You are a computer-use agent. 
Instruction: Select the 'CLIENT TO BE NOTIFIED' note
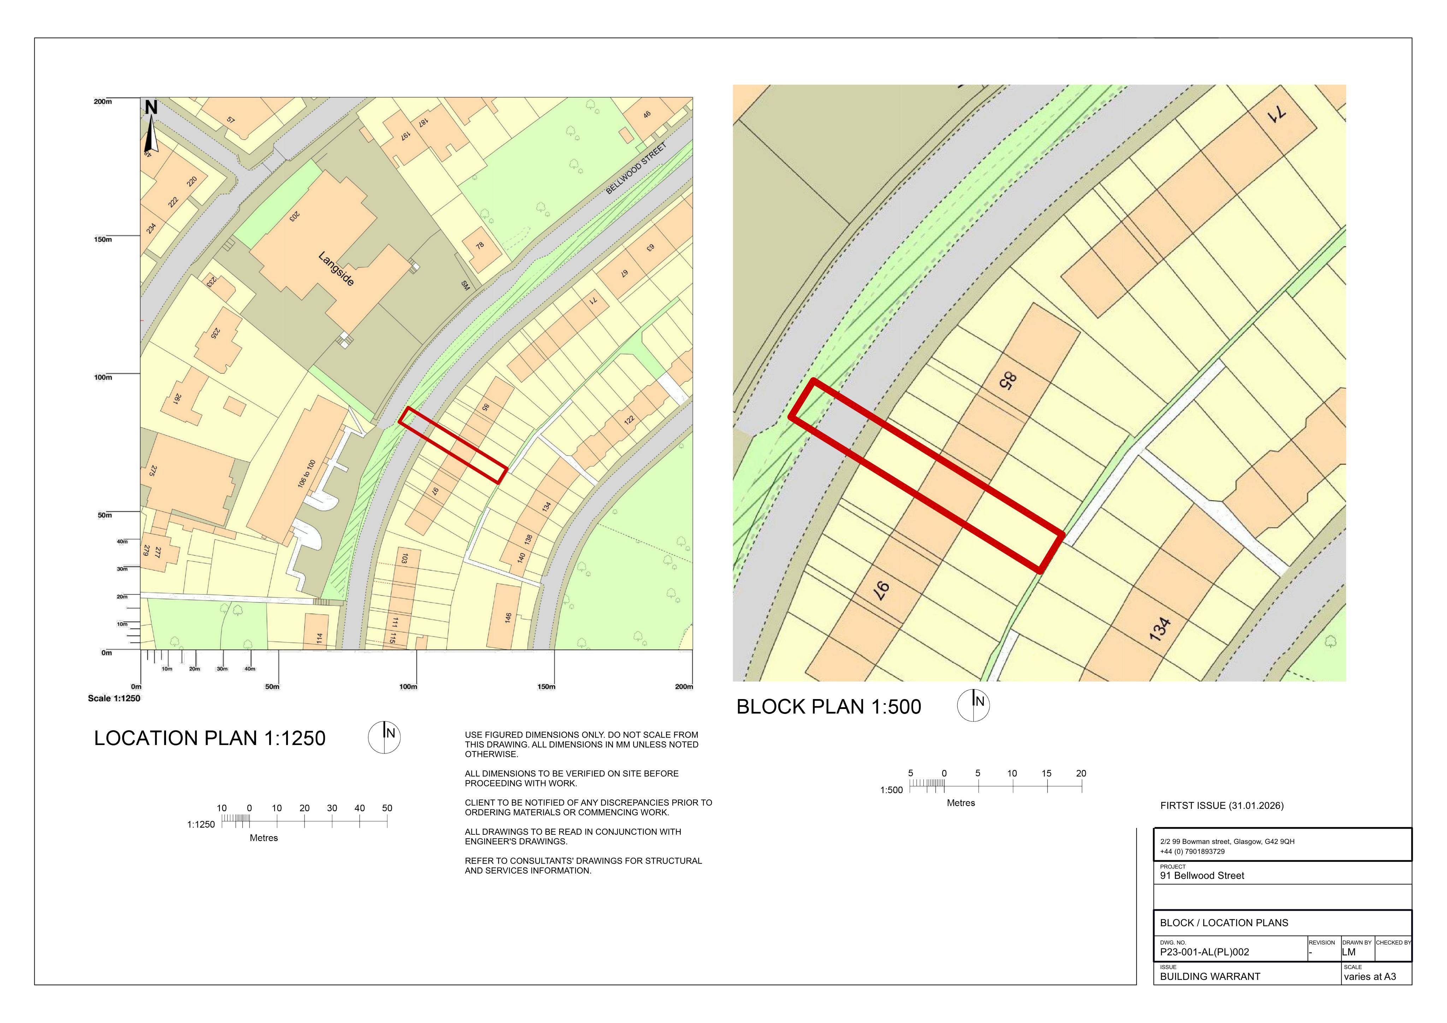[589, 808]
